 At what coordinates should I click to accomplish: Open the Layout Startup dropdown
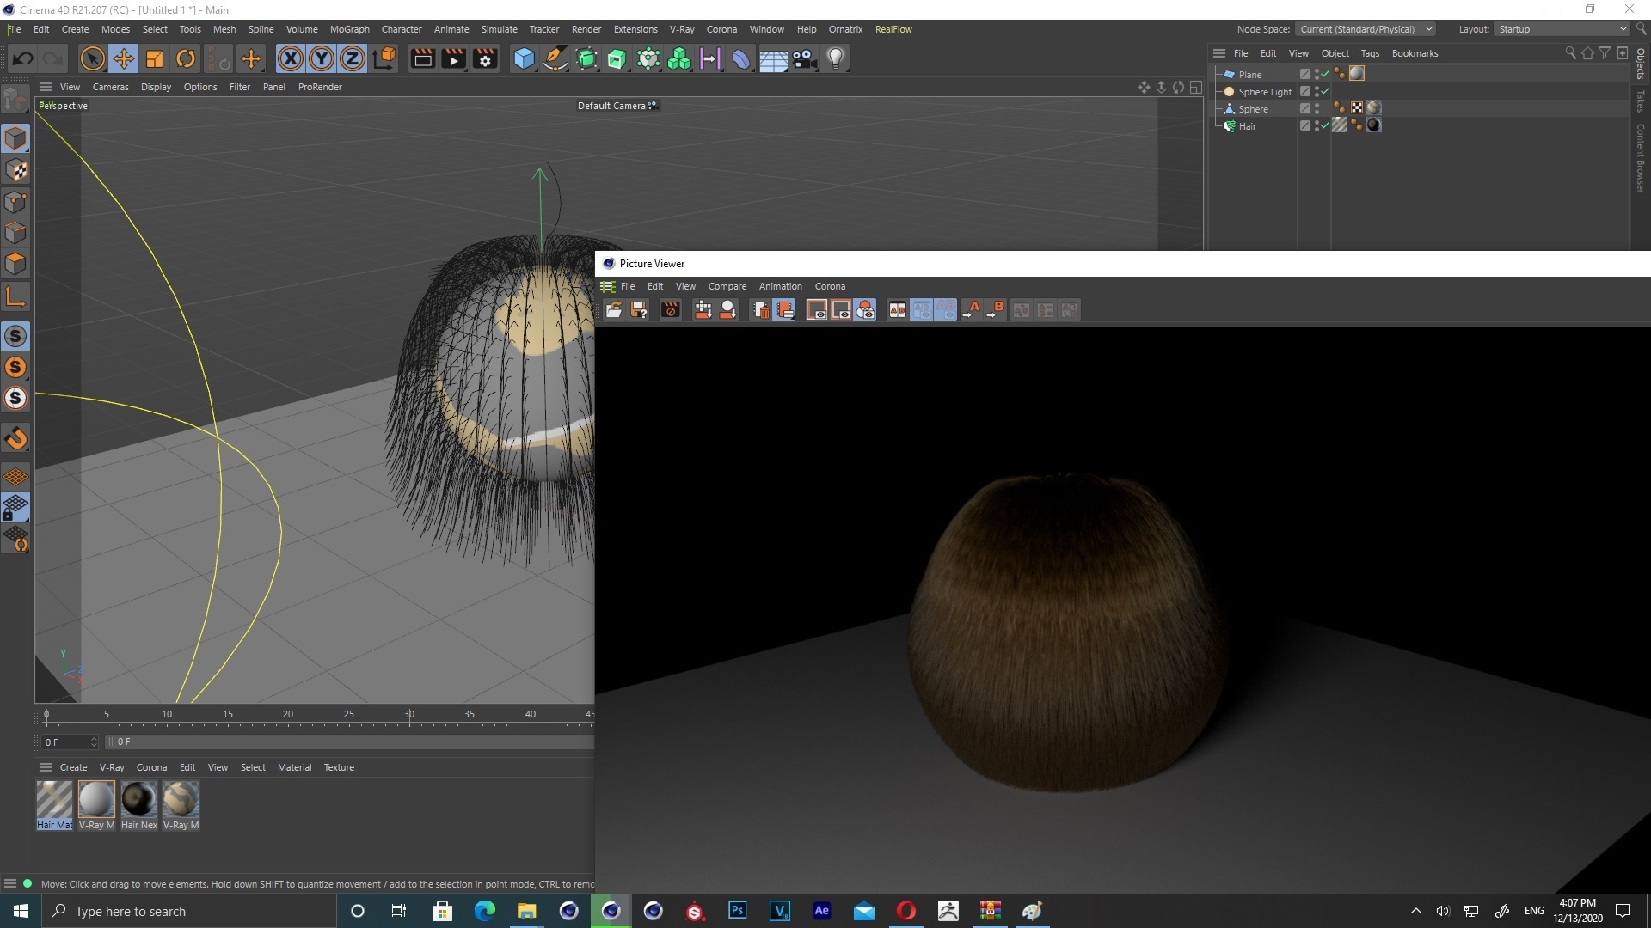(1561, 29)
